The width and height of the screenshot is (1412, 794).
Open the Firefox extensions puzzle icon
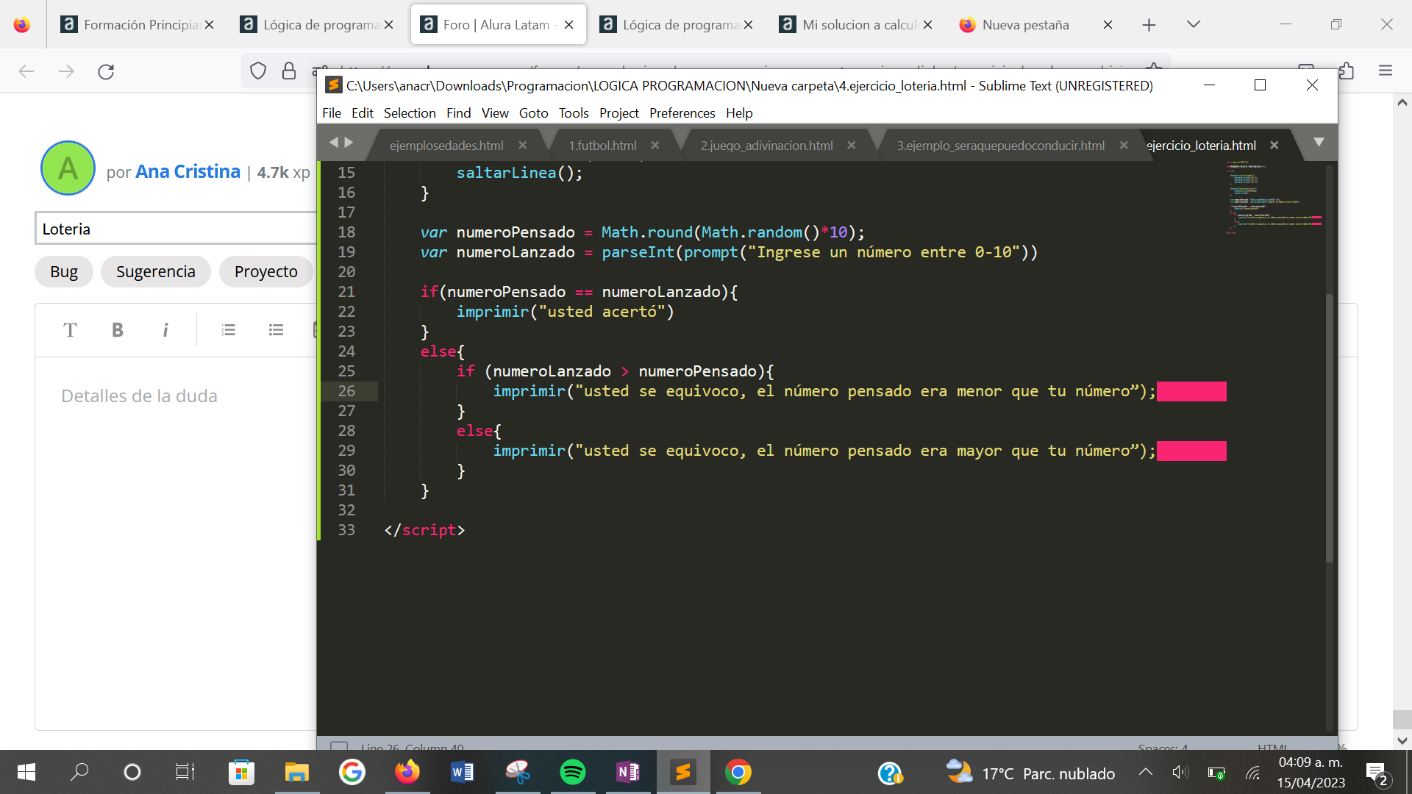tap(1347, 71)
